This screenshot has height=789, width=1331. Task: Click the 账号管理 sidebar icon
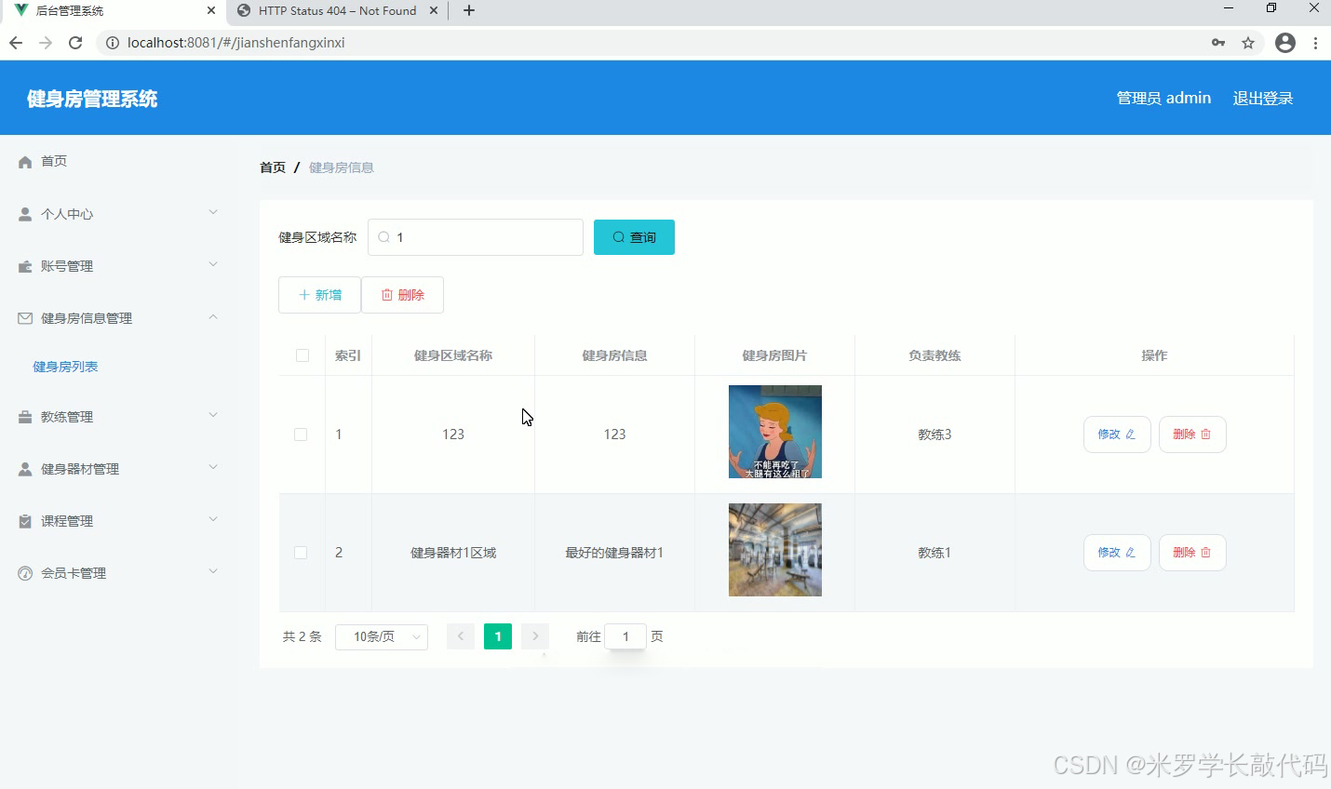point(23,265)
